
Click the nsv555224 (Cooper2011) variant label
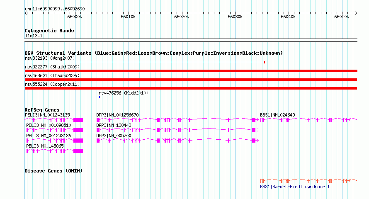[52, 84]
